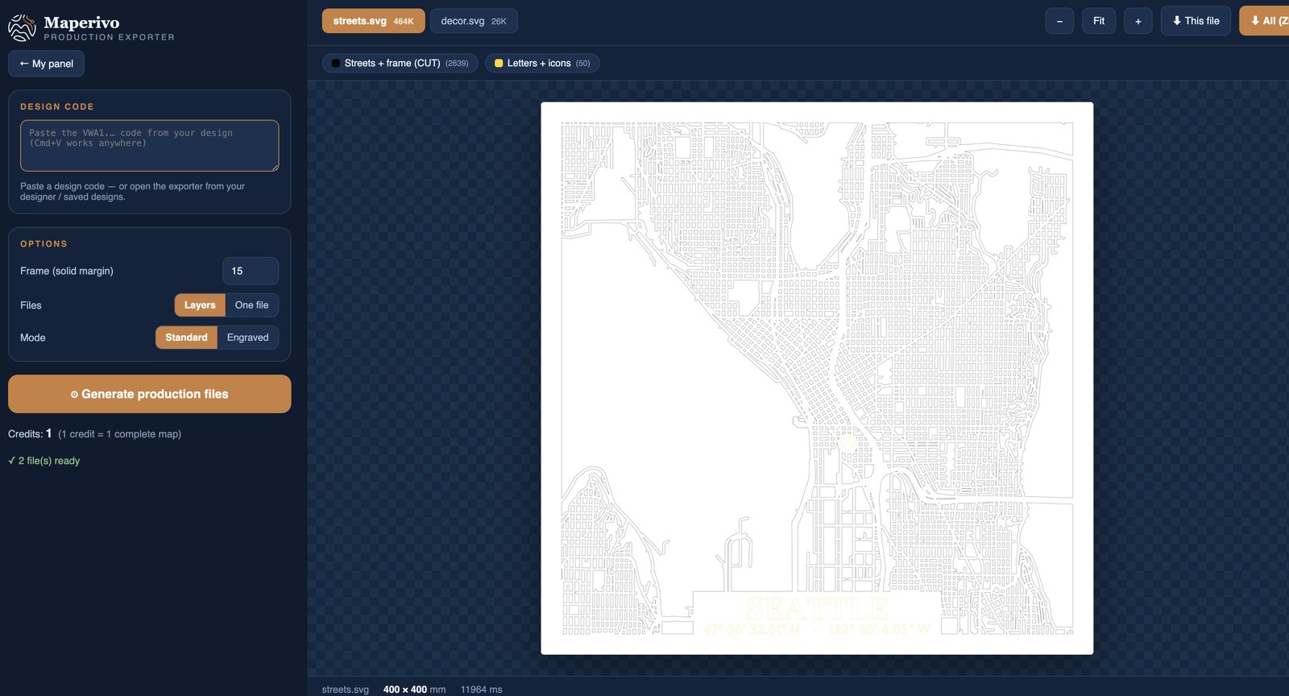
Task: Toggle Streets + frame (CUT) layer
Action: coord(400,63)
